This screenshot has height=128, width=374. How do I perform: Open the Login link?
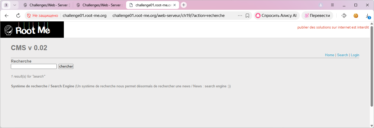(x=355, y=55)
